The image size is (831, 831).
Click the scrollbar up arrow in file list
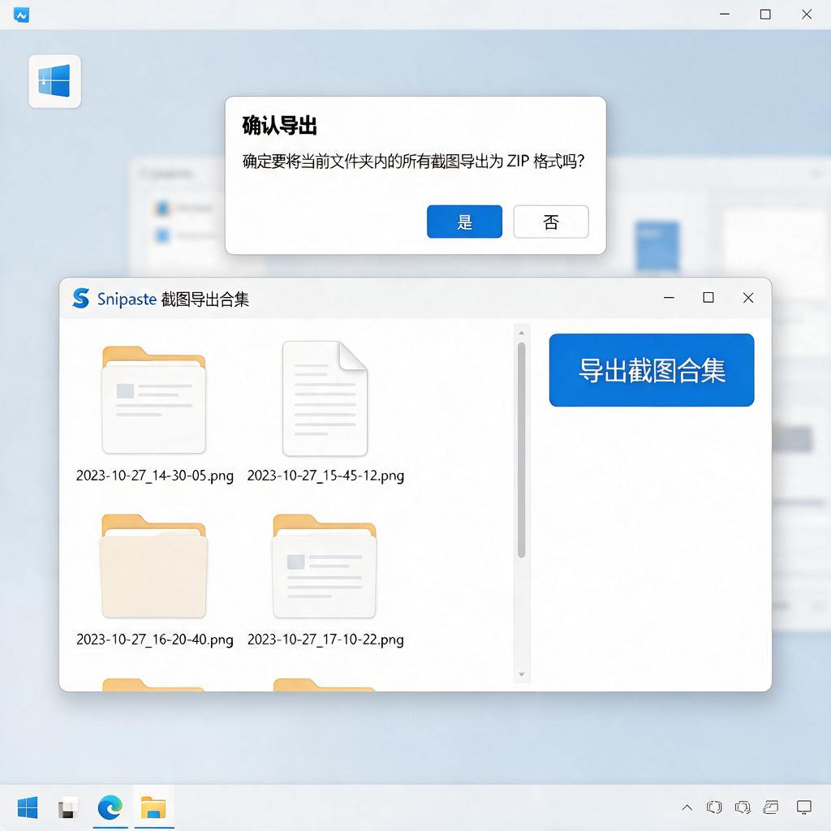[x=522, y=333]
